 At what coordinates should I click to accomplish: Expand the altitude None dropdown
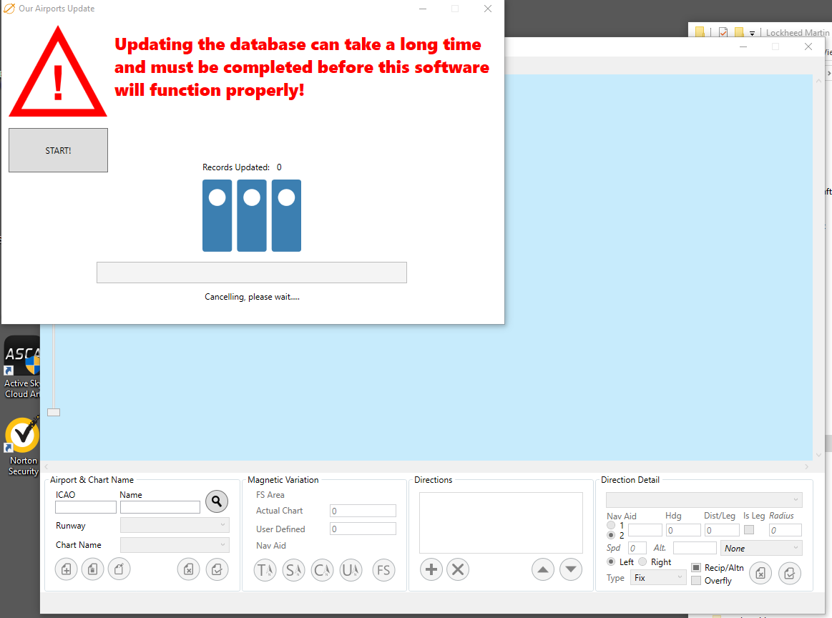(761, 549)
